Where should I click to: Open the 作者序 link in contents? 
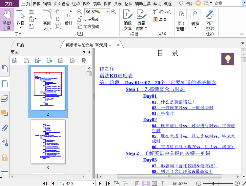click(107, 69)
